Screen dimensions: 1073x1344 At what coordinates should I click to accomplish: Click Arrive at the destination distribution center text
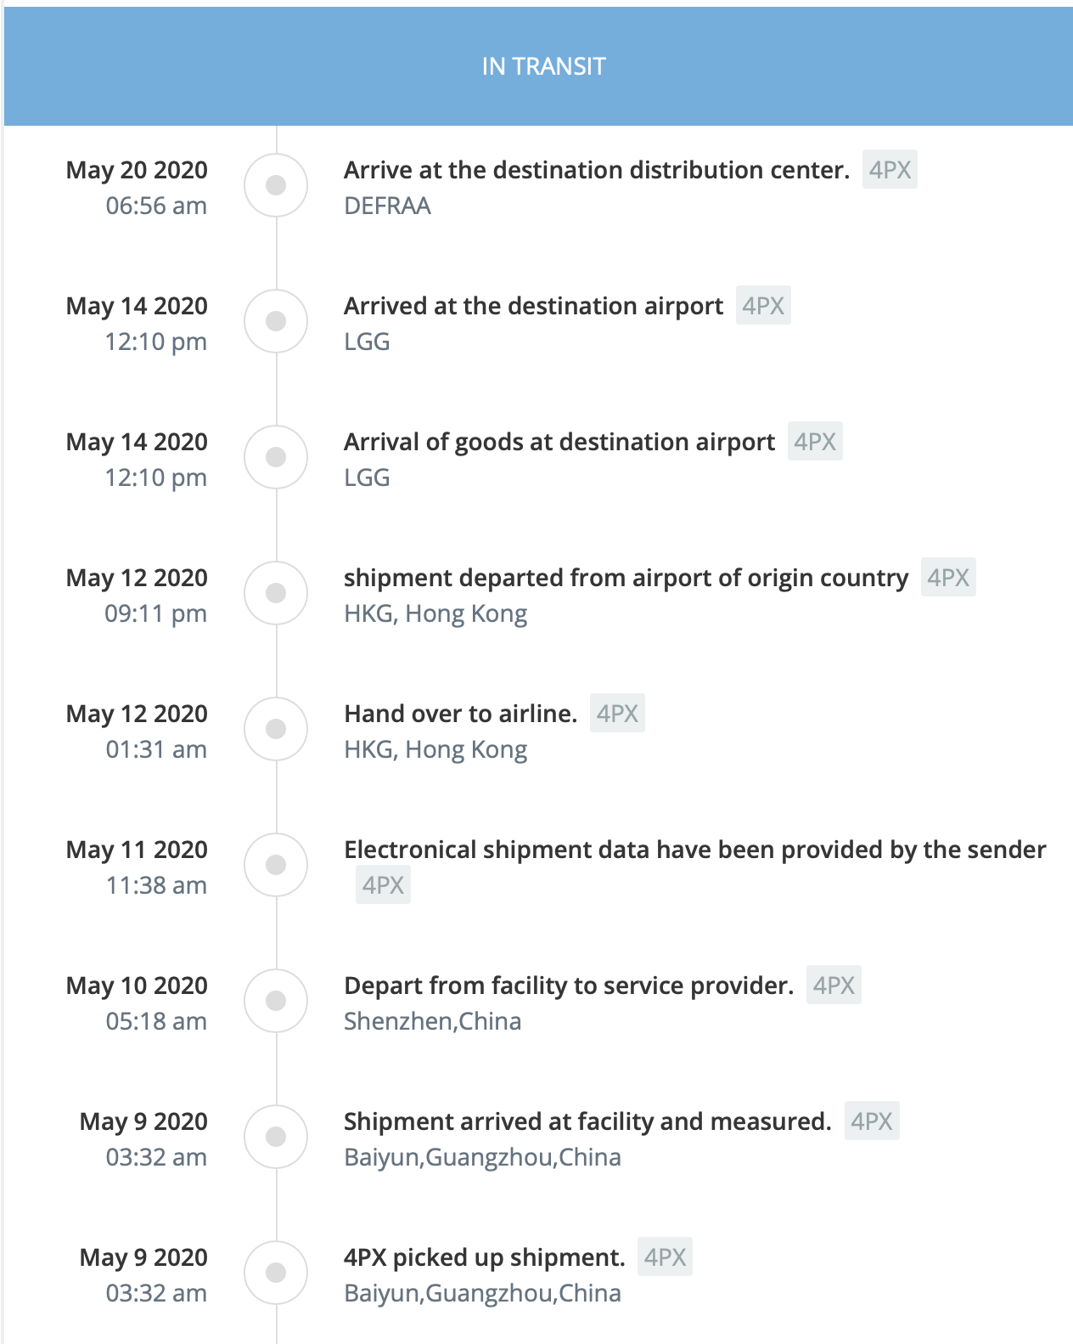pos(597,170)
